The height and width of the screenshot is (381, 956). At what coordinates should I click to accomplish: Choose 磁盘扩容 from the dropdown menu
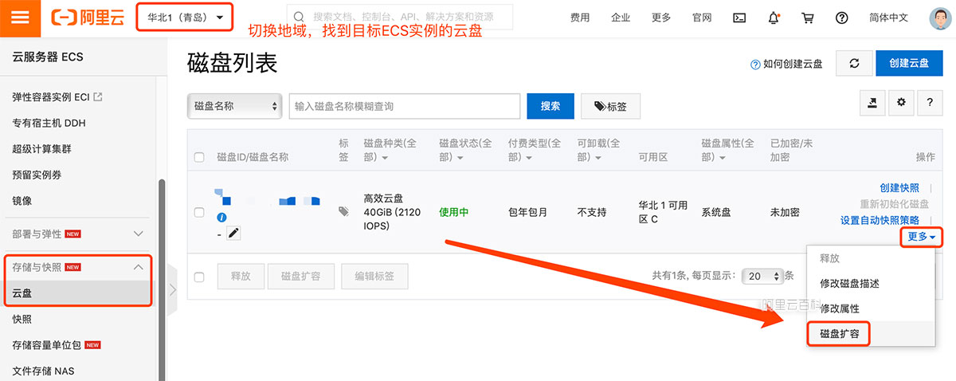838,334
